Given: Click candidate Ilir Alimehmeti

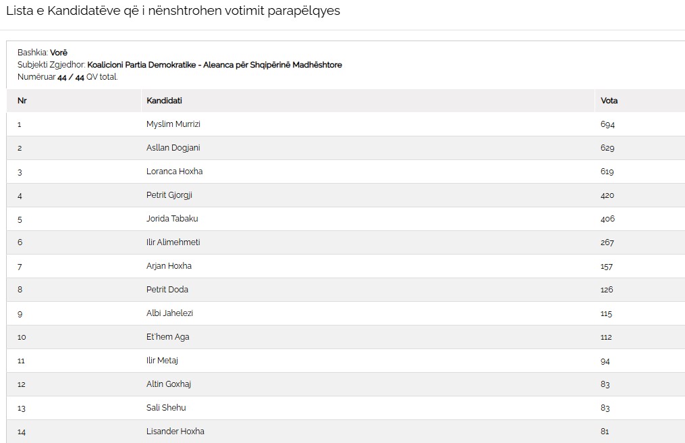Looking at the screenshot, I should pyautogui.click(x=173, y=242).
